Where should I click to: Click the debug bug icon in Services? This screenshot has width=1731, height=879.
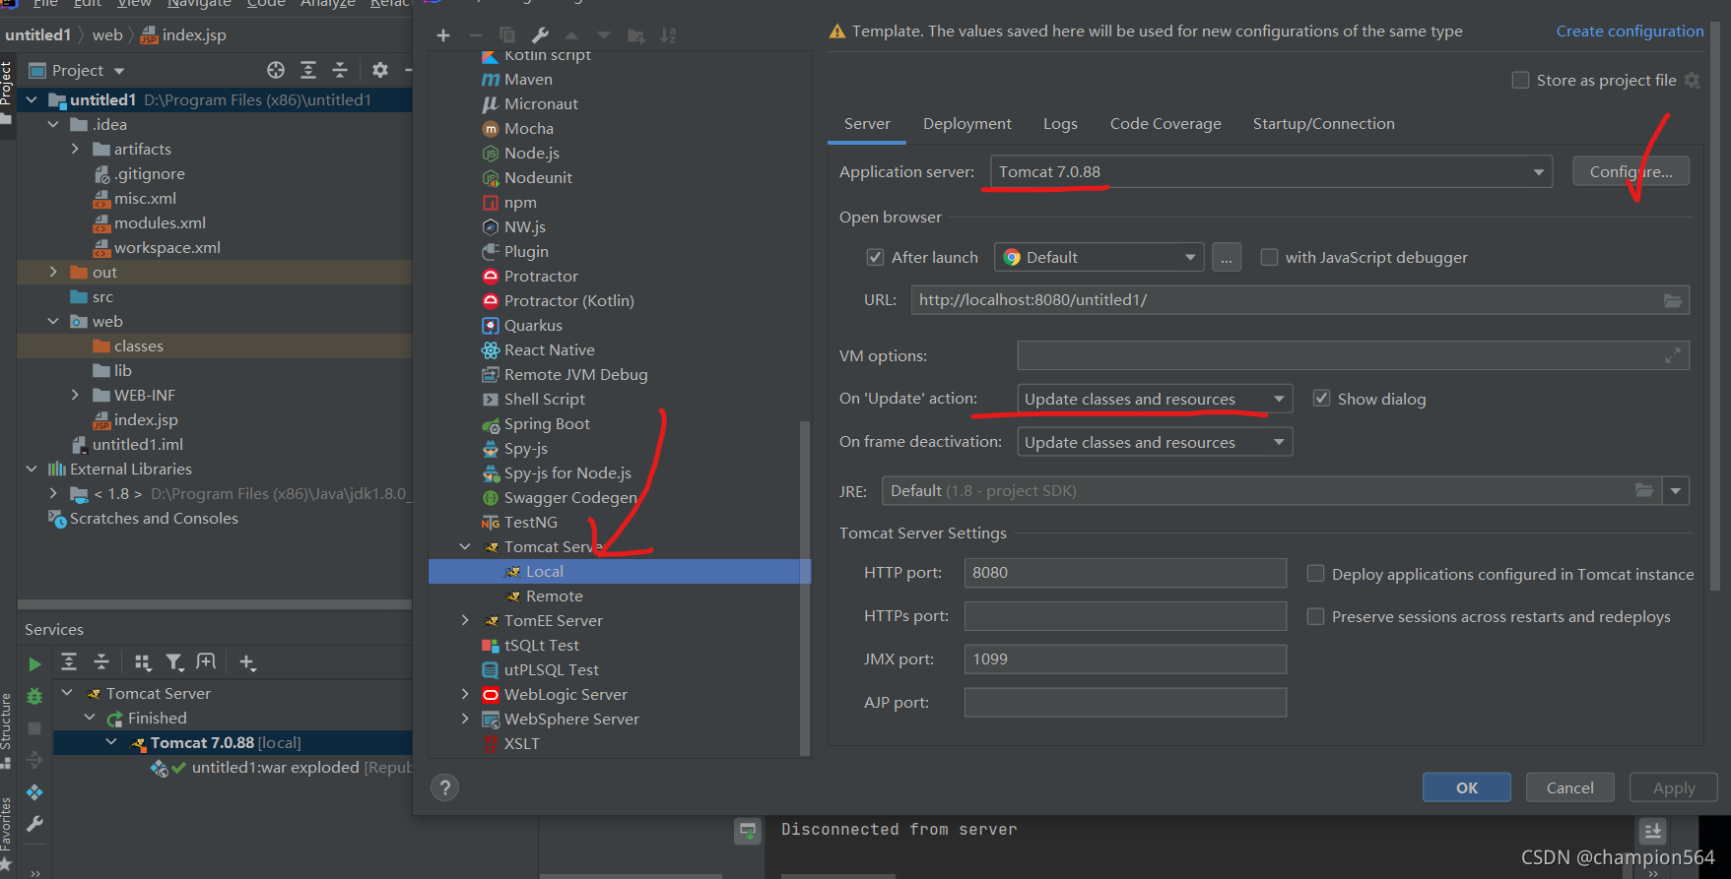[34, 696]
